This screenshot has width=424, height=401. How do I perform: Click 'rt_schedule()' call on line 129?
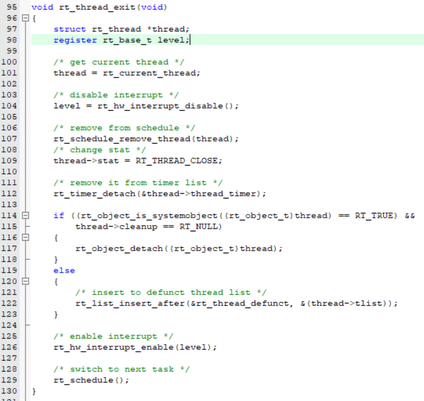pos(89,380)
